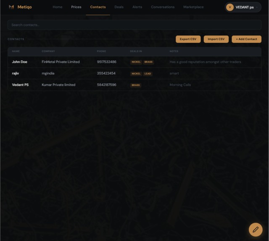Click the PHONE column header

101,51
